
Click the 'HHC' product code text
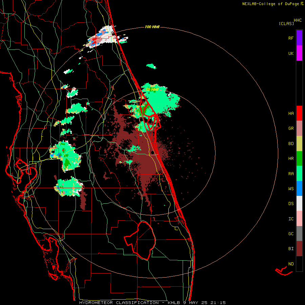298,20
